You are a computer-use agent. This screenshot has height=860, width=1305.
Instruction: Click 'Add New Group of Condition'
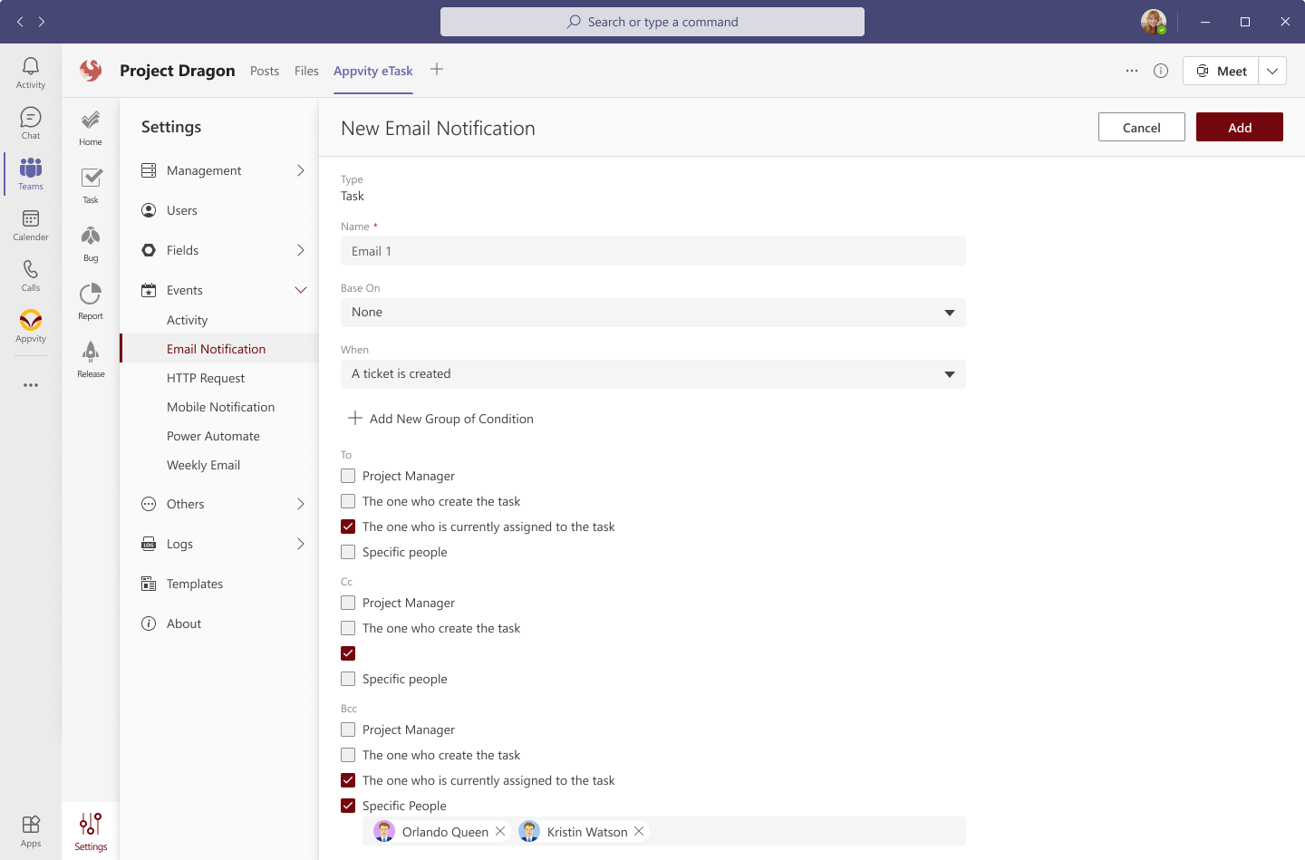(441, 418)
